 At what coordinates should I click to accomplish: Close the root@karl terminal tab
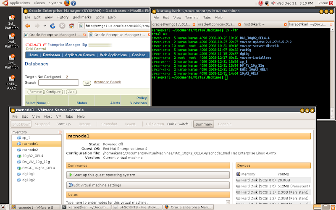click(x=285, y=24)
